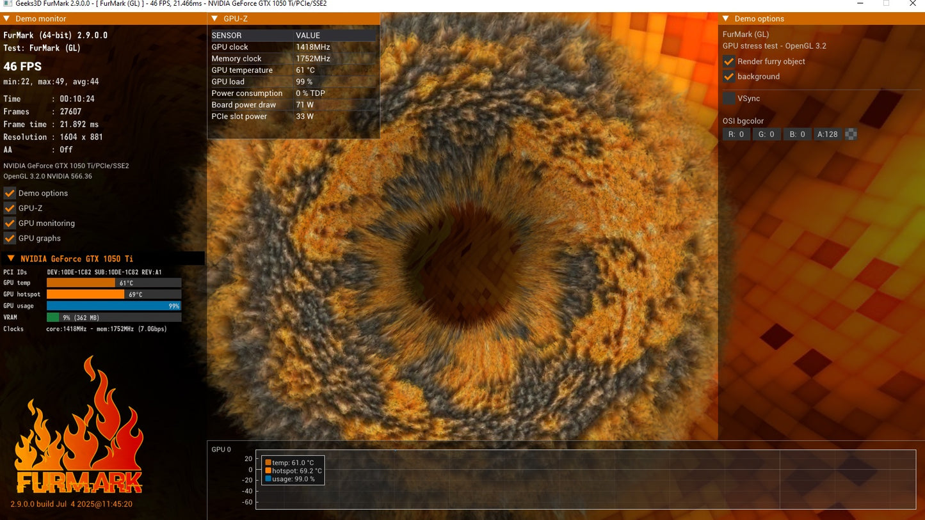The height and width of the screenshot is (520, 925).
Task: Select the 1752MHz Memory clock value in GPU-Z table
Action: (x=313, y=58)
